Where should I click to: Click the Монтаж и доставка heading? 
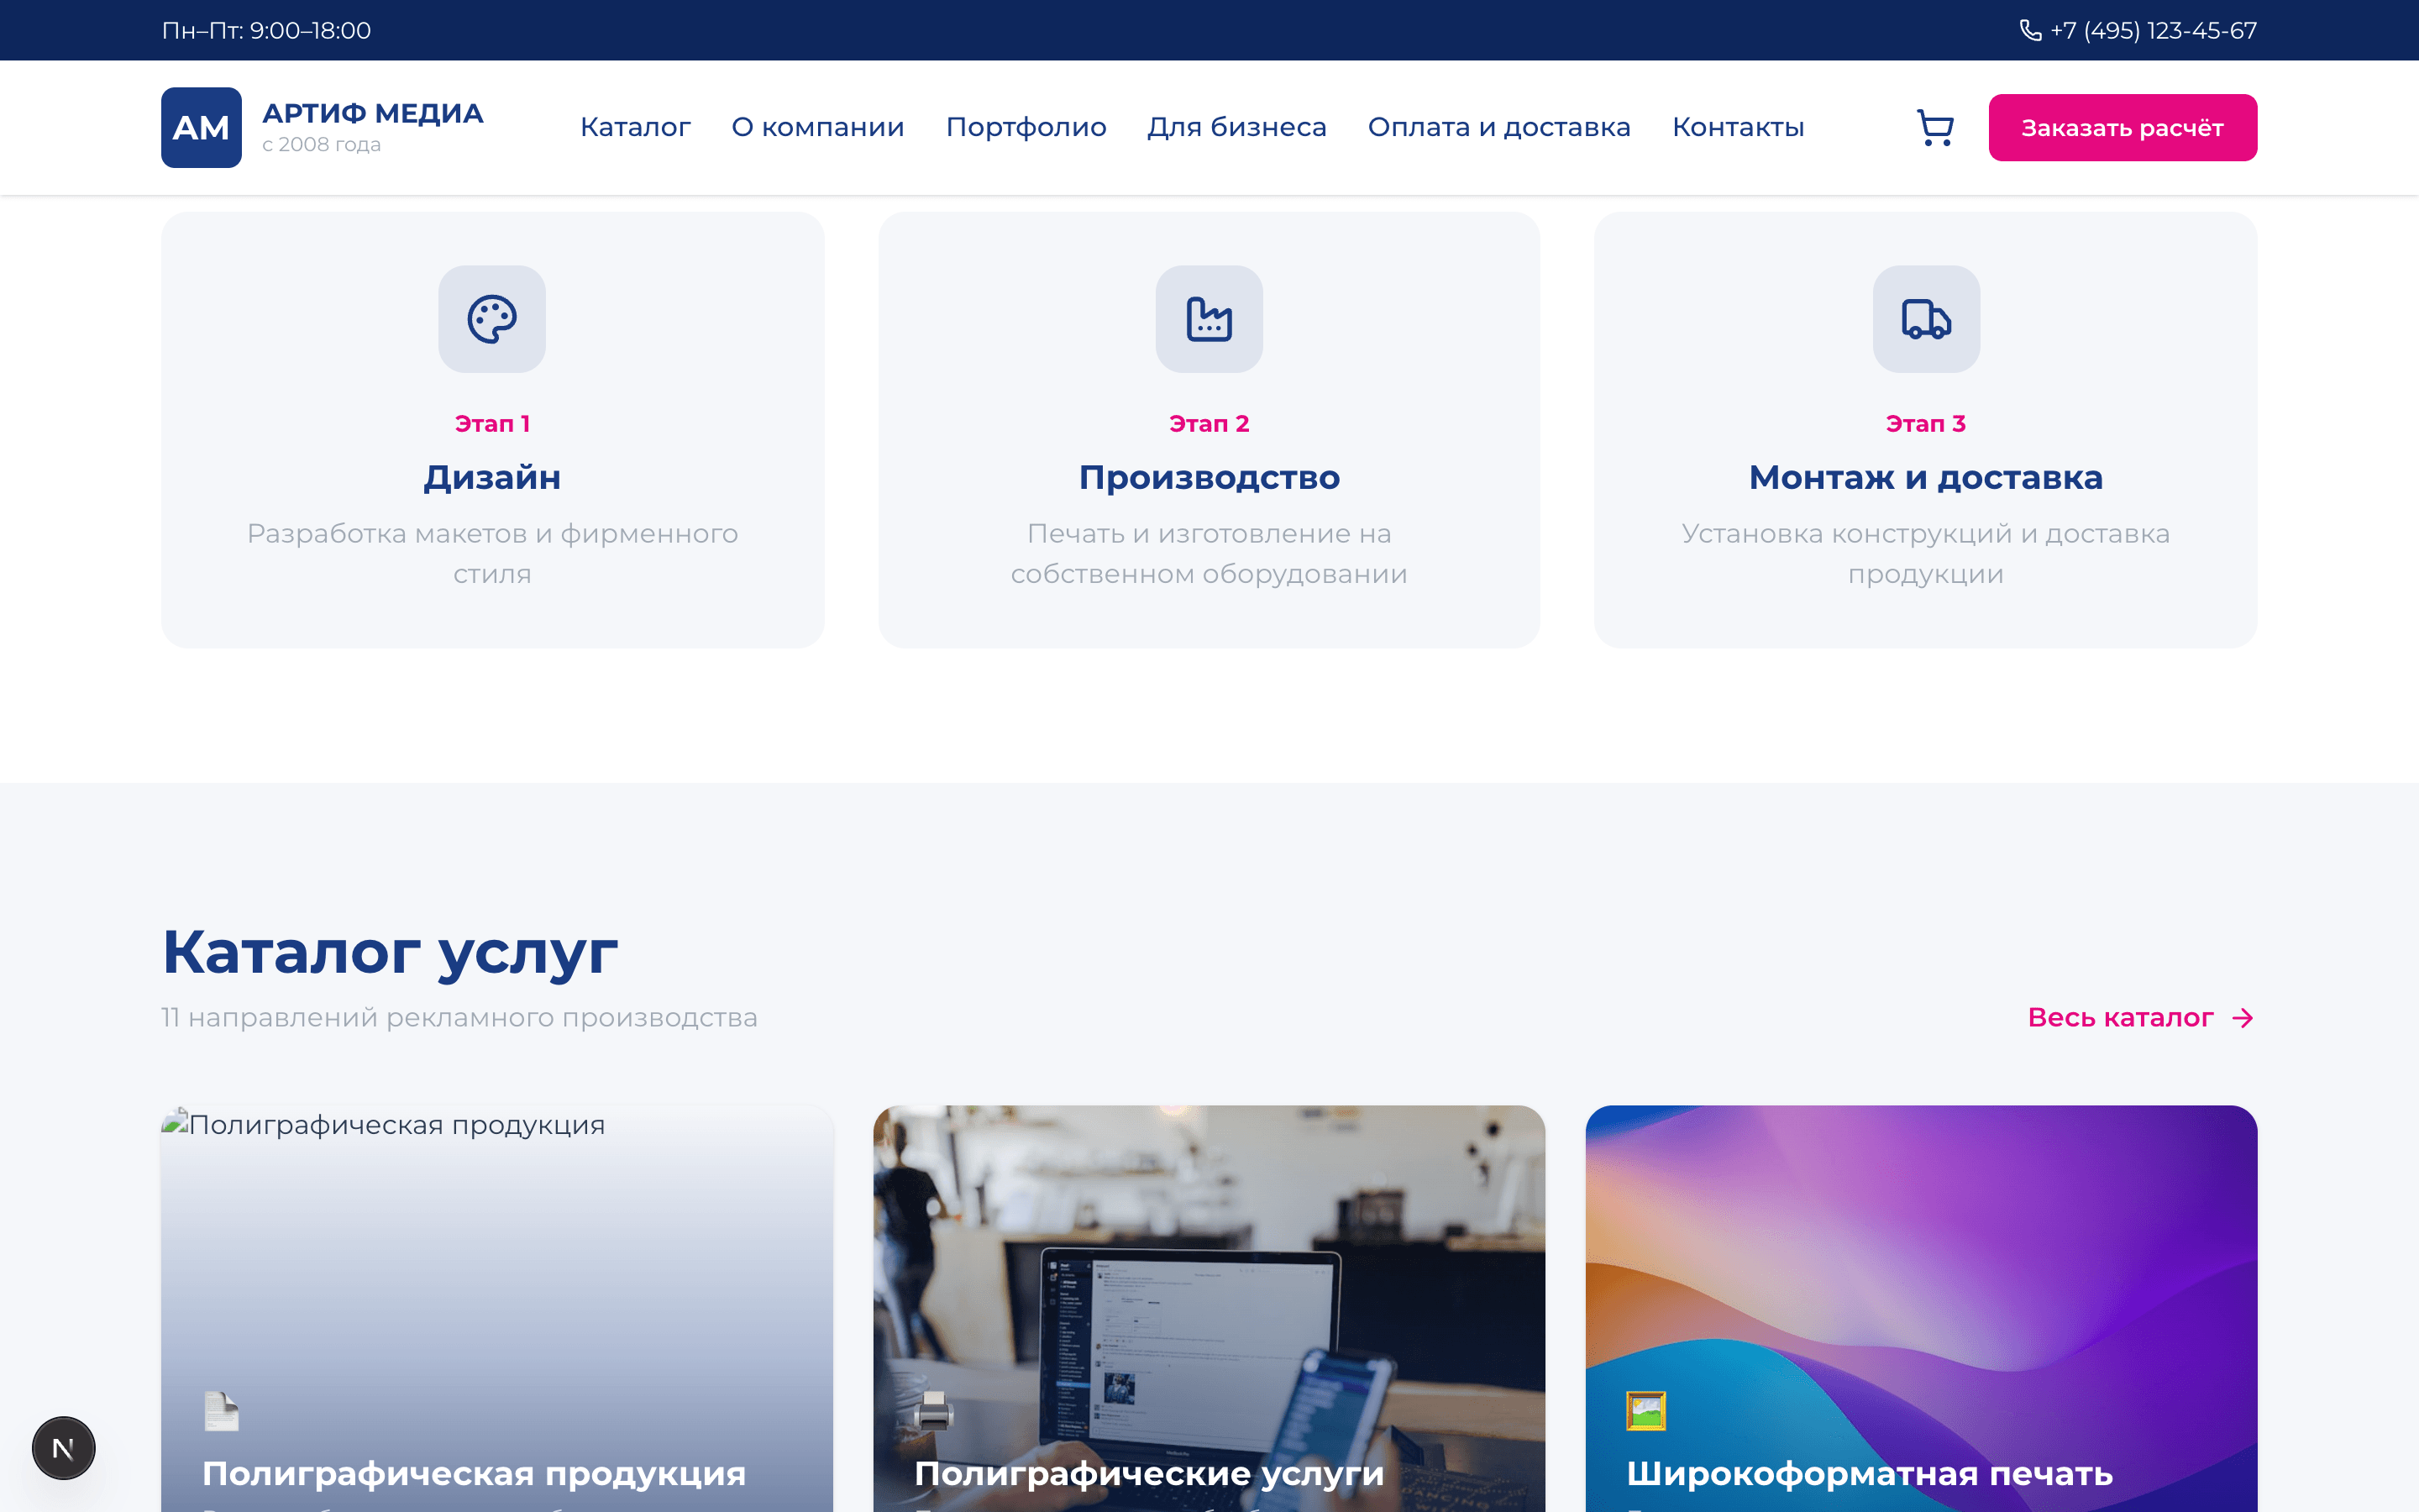(1925, 478)
